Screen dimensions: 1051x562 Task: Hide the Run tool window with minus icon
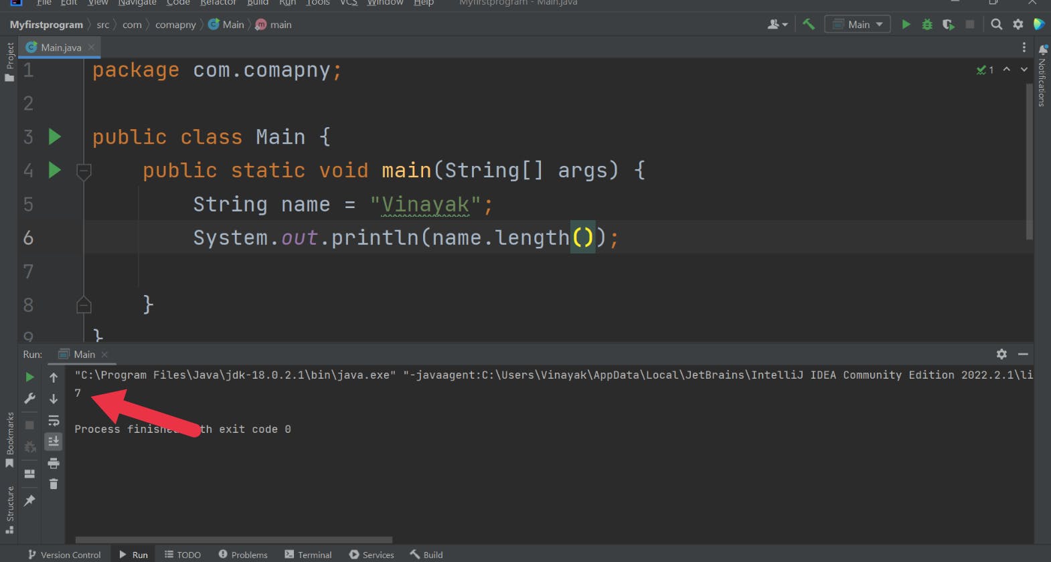[1023, 354]
